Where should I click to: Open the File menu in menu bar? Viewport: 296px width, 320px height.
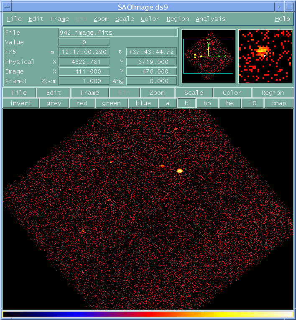[14, 19]
